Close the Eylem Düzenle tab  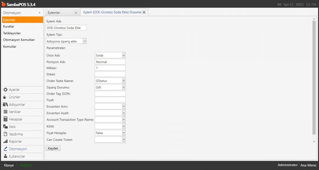point(144,12)
